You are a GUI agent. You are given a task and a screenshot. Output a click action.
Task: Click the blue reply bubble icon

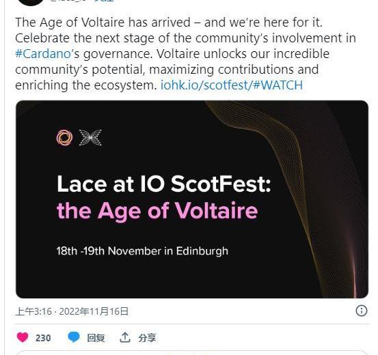coord(74,337)
